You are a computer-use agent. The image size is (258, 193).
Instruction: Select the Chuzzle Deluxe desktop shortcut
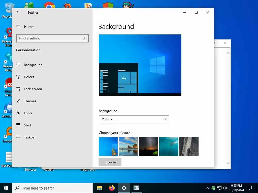tap(8, 87)
